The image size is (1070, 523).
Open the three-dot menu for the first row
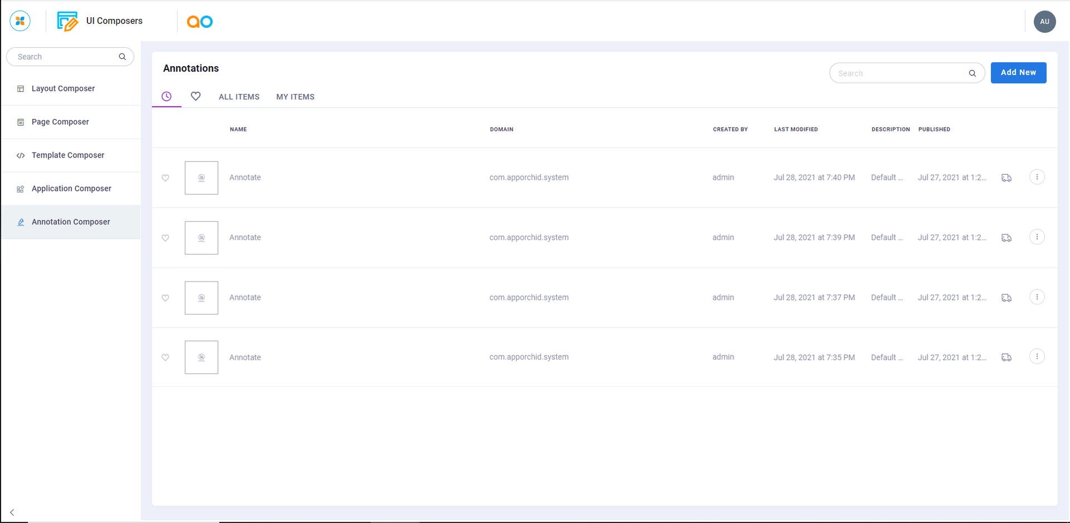tap(1037, 177)
